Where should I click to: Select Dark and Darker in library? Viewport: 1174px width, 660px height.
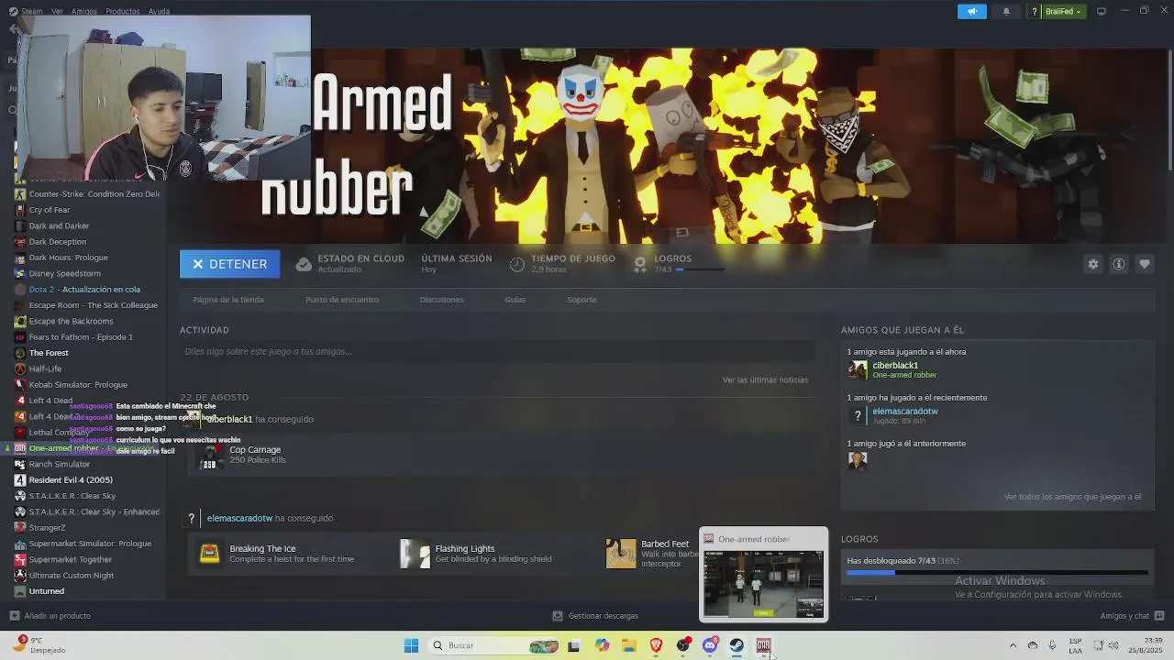coord(59,225)
